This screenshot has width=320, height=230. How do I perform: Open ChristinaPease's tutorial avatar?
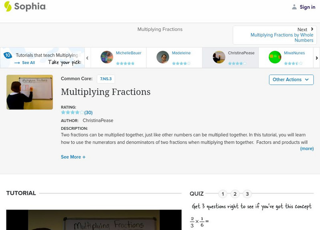[218, 56]
